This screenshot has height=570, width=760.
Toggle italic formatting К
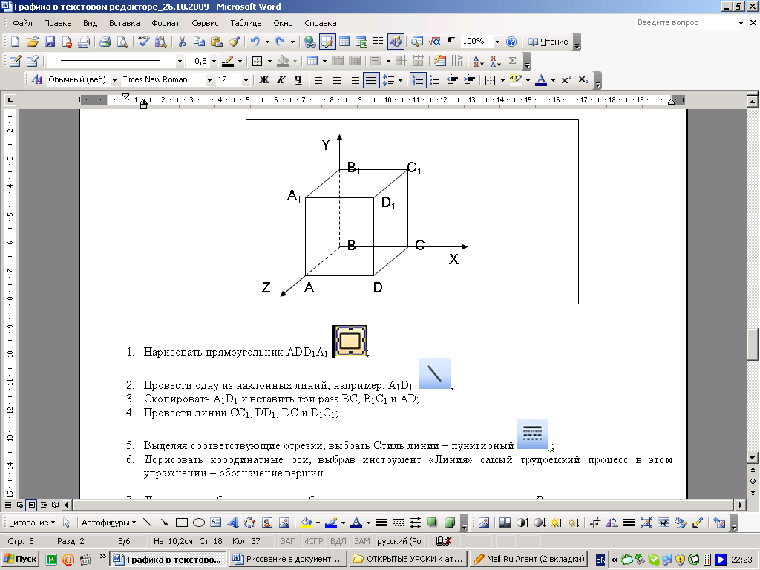pyautogui.click(x=281, y=80)
